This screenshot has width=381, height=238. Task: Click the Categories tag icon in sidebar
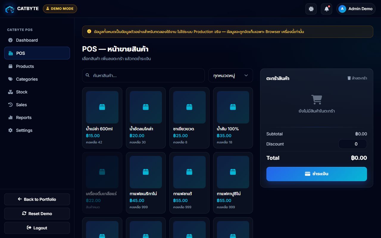10,79
